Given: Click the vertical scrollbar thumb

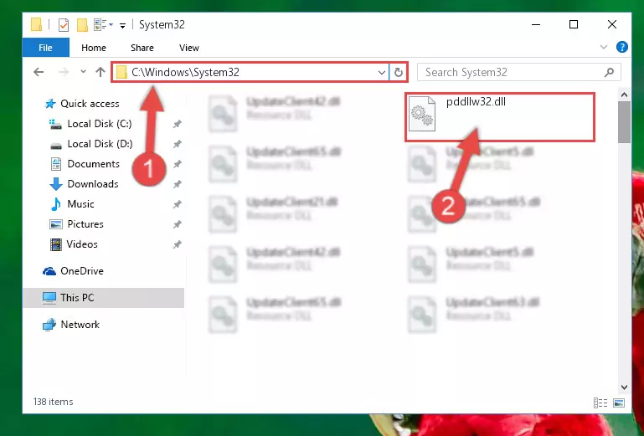Looking at the screenshot, I should click(624, 122).
